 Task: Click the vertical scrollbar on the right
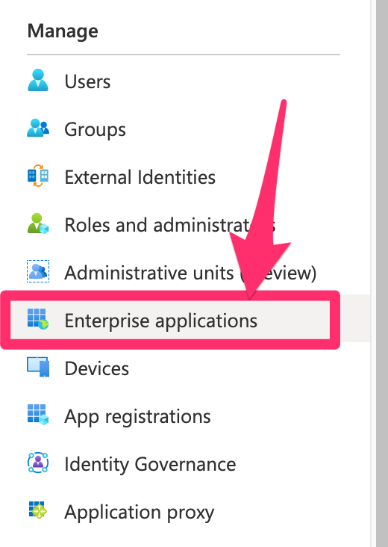point(382,273)
